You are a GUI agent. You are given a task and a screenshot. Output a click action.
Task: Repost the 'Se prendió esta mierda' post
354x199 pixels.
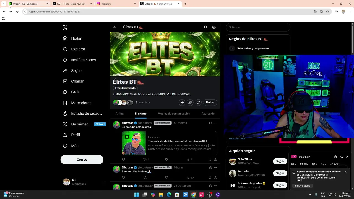point(145,159)
